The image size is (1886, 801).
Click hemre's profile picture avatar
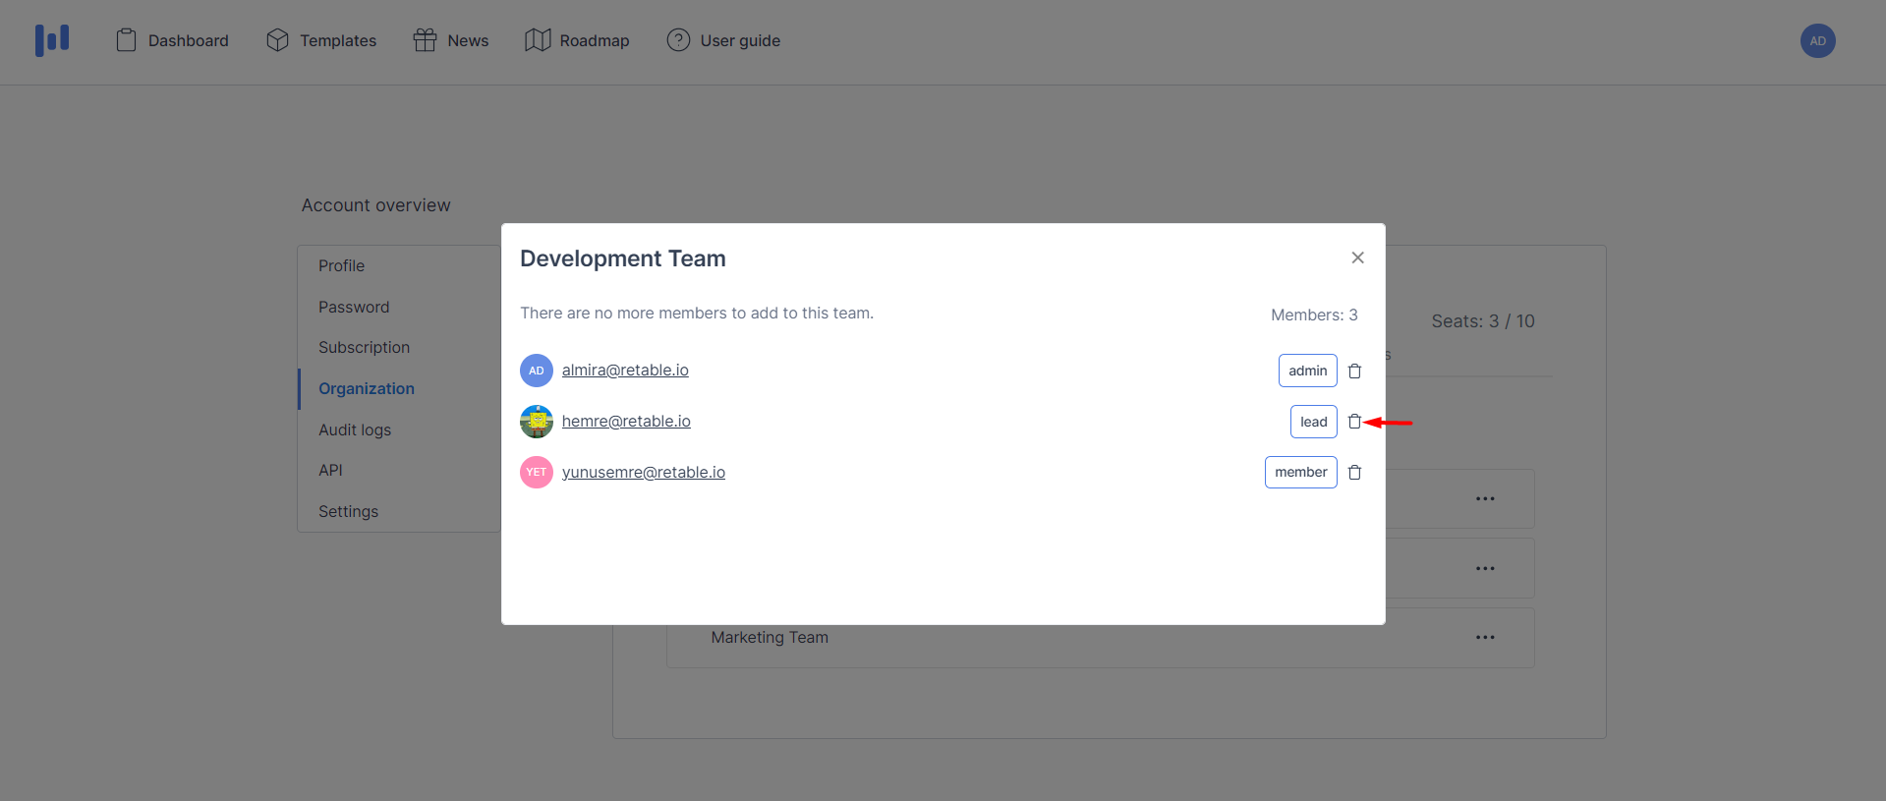[537, 422]
